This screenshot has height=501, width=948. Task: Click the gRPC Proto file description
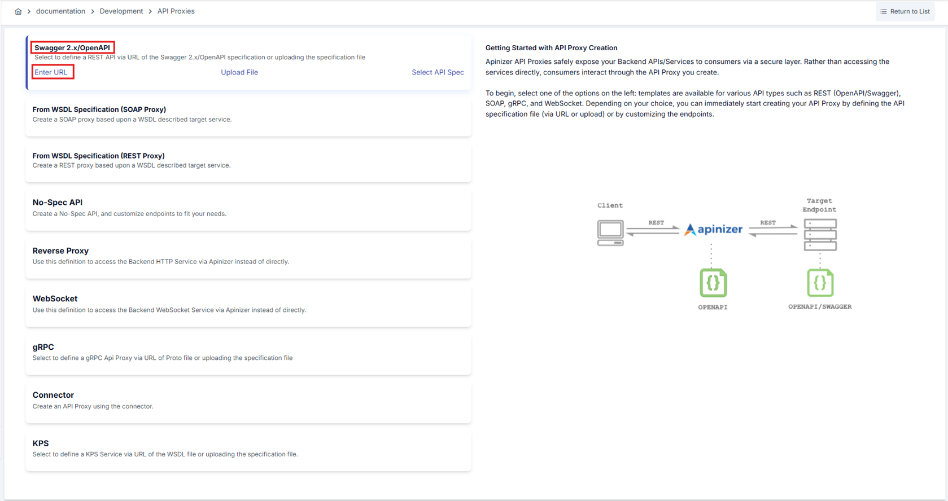163,358
